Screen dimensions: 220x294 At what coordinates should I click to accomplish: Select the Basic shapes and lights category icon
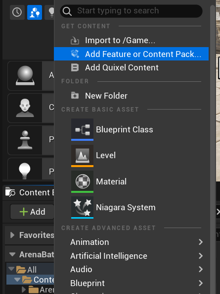[35, 12]
